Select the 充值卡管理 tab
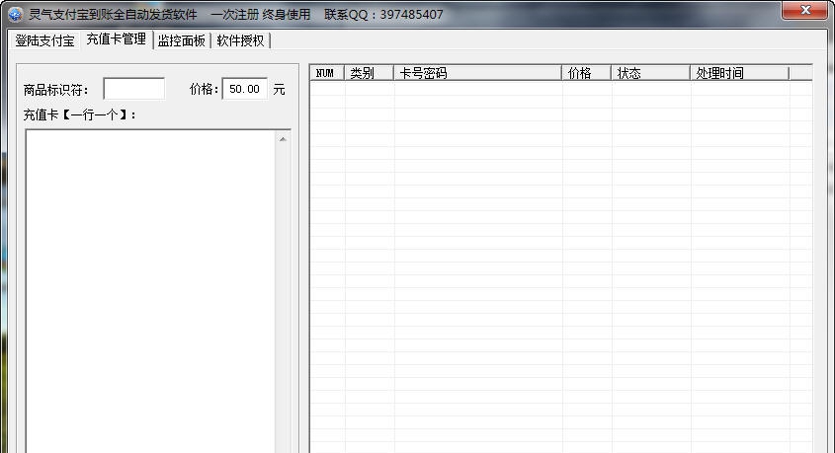The width and height of the screenshot is (835, 453). tap(116, 39)
